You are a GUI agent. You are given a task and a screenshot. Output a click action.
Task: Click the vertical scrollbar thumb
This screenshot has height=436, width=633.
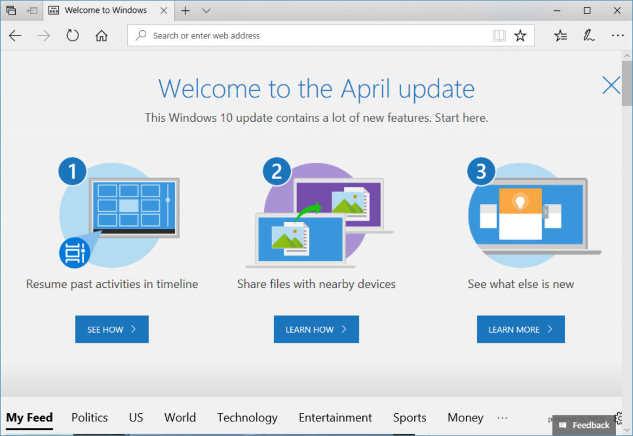(627, 83)
